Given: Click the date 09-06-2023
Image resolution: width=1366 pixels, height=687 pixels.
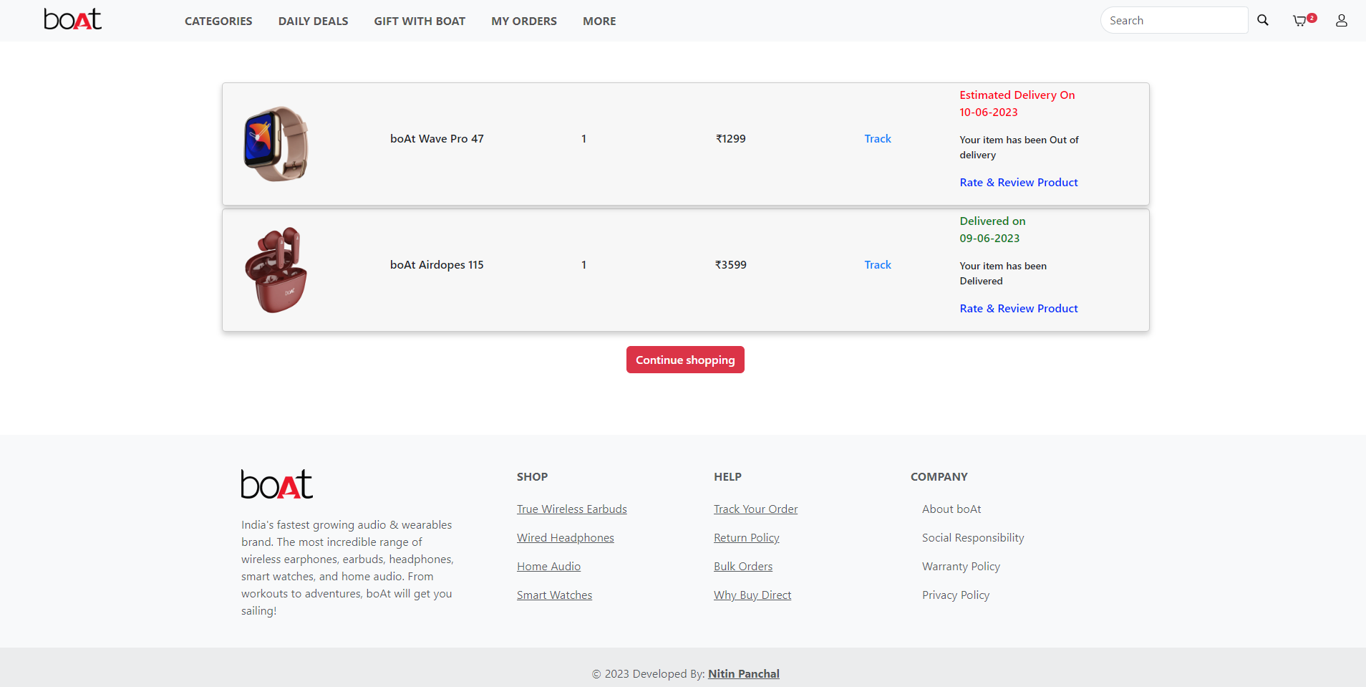Looking at the screenshot, I should [989, 239].
